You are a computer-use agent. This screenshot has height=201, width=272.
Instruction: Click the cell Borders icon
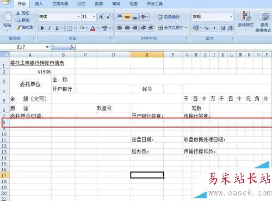[x=70, y=28]
